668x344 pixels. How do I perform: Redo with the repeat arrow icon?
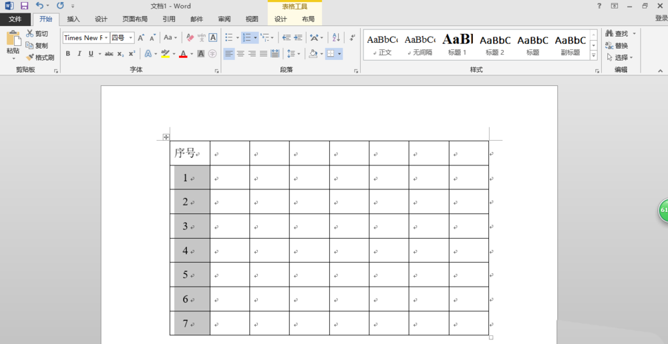click(x=60, y=6)
